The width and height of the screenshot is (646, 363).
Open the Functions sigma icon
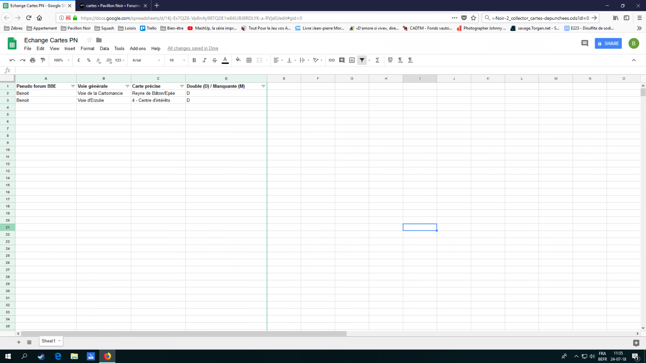point(378,60)
